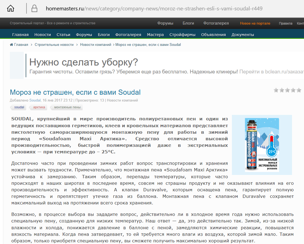Image resolution: width=304 pixels, height=244 pixels.
Task: Click the breadcrumb home icon
Action: pyautogui.click(x=11, y=44)
